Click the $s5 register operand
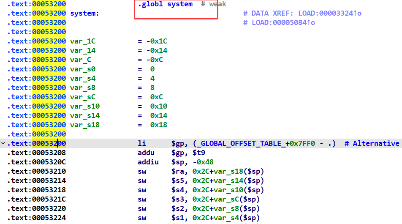This screenshot has width=402, height=224. [178, 180]
